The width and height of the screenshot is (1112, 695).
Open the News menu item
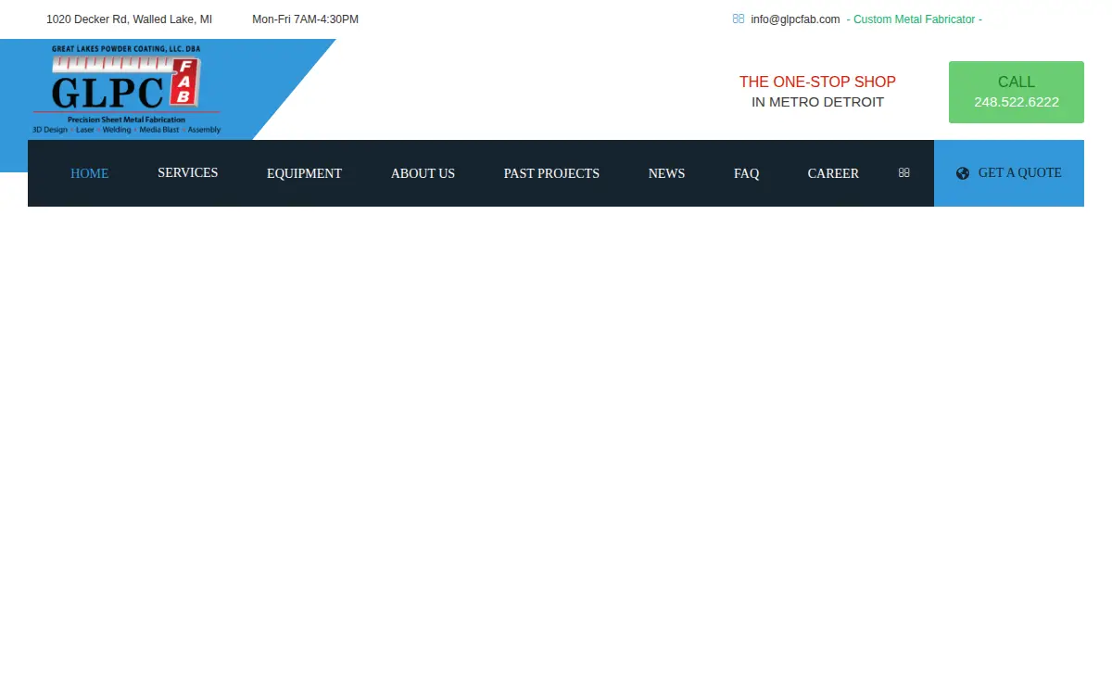point(666,173)
